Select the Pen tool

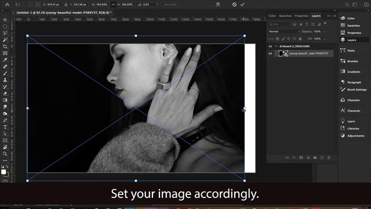(5, 120)
